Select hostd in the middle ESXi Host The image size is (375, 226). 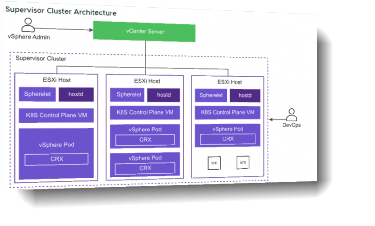click(162, 95)
